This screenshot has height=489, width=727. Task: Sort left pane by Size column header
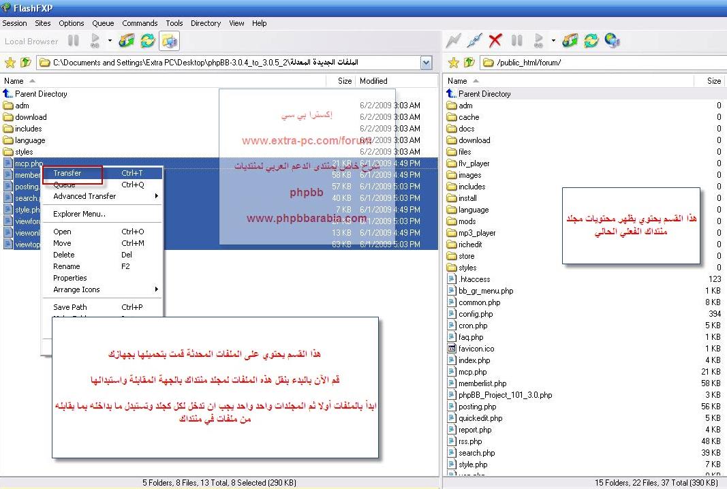click(x=341, y=80)
